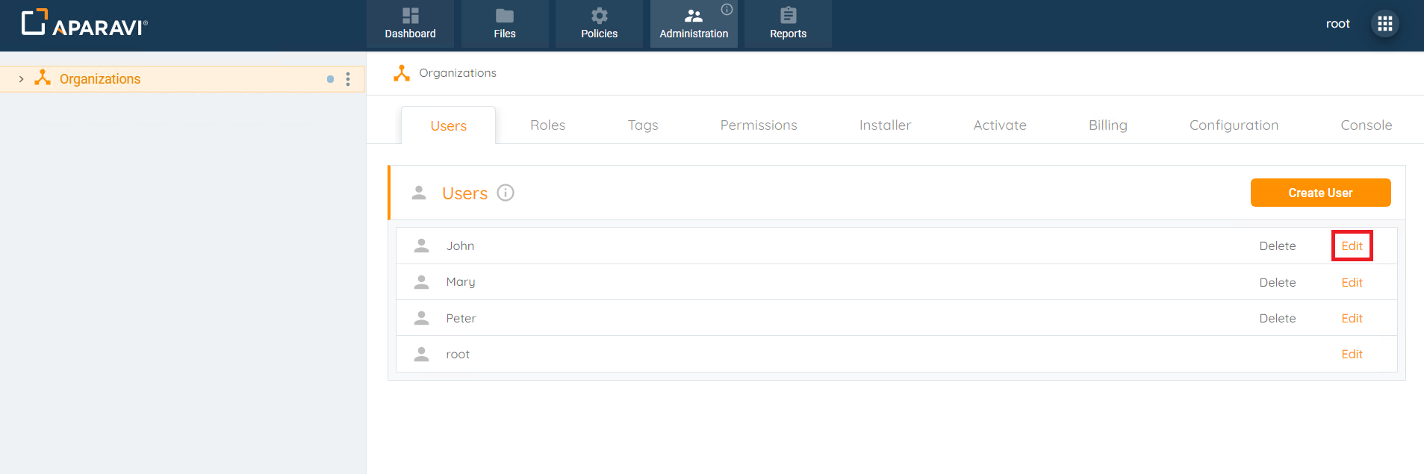Click the info icon beside Users heading

(x=506, y=193)
